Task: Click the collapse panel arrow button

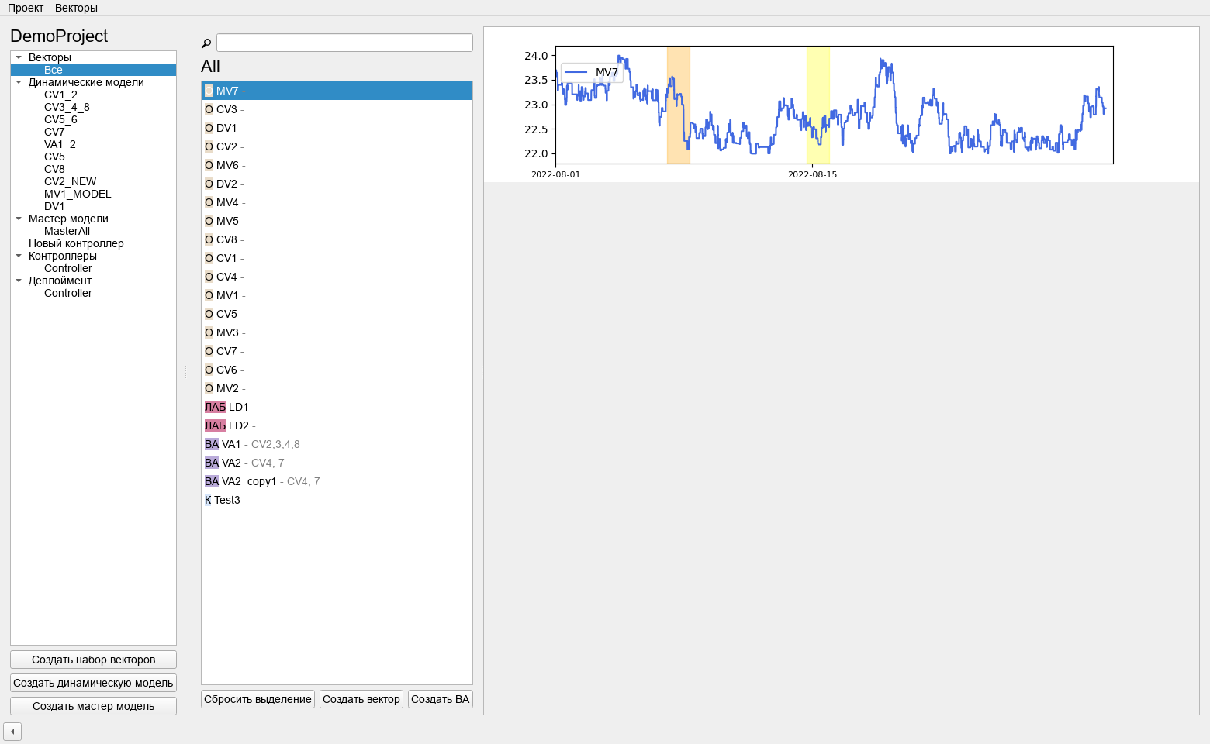Action: coord(12,732)
